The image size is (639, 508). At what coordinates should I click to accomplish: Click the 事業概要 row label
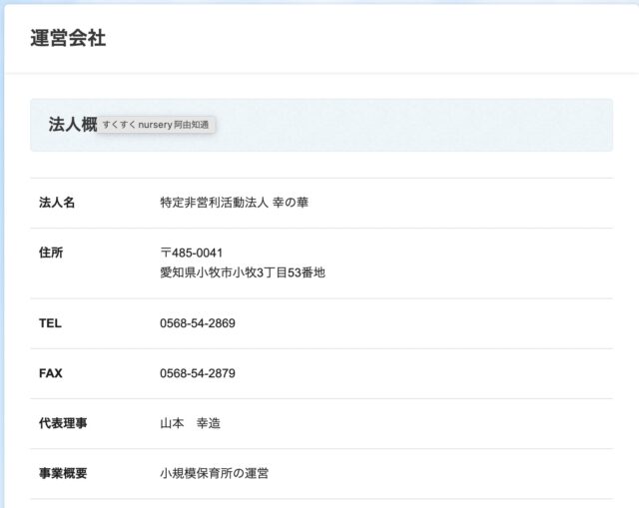[x=63, y=473]
